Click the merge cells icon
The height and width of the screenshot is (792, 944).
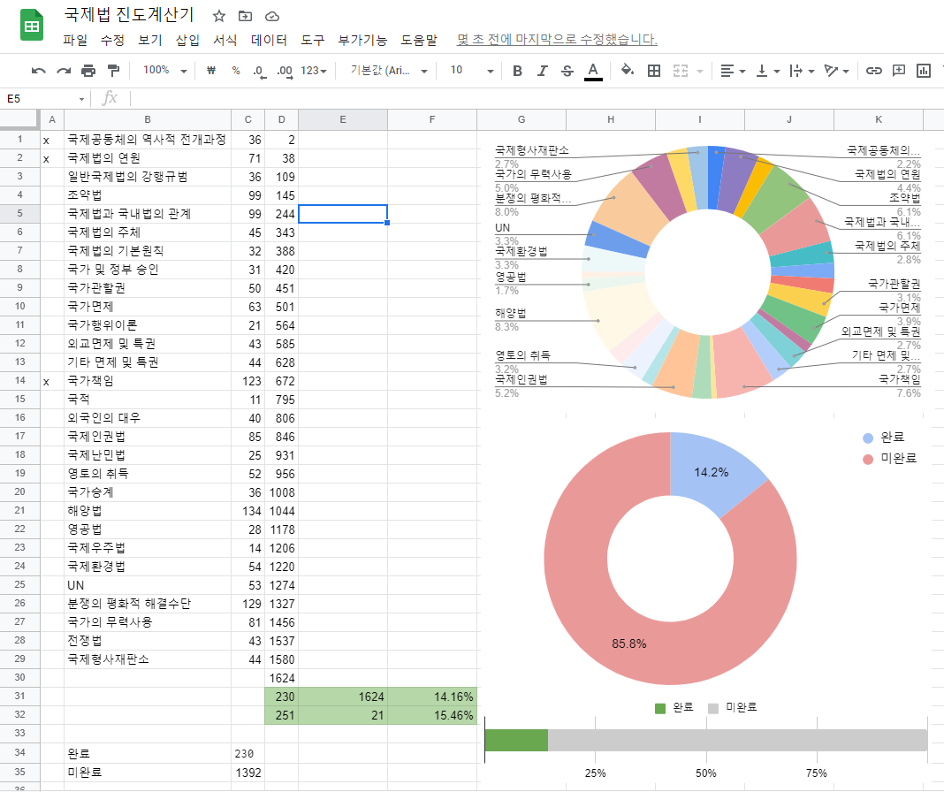(681, 71)
